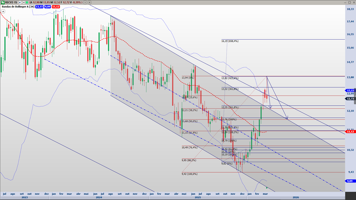Screen dimensions: 356x200
Task: Select the Bandas de Bollinger A [34] label
Action: click(x=18, y=7)
